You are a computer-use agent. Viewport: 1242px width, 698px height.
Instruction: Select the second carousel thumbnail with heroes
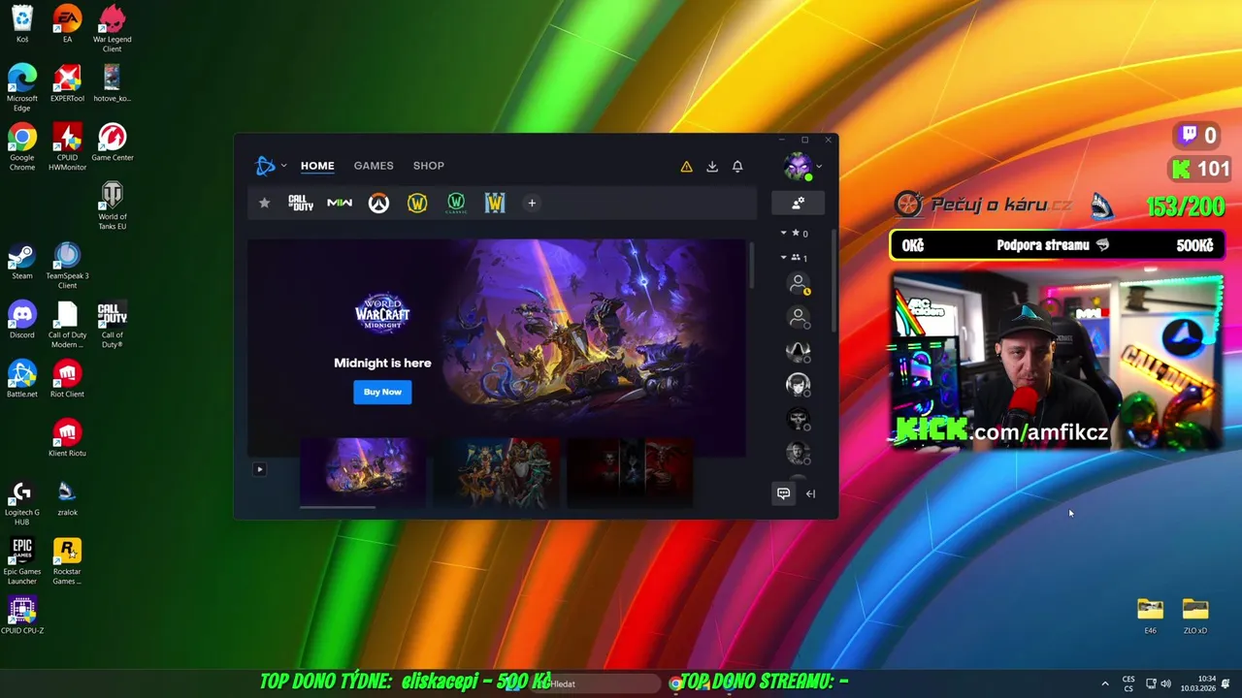(x=496, y=472)
